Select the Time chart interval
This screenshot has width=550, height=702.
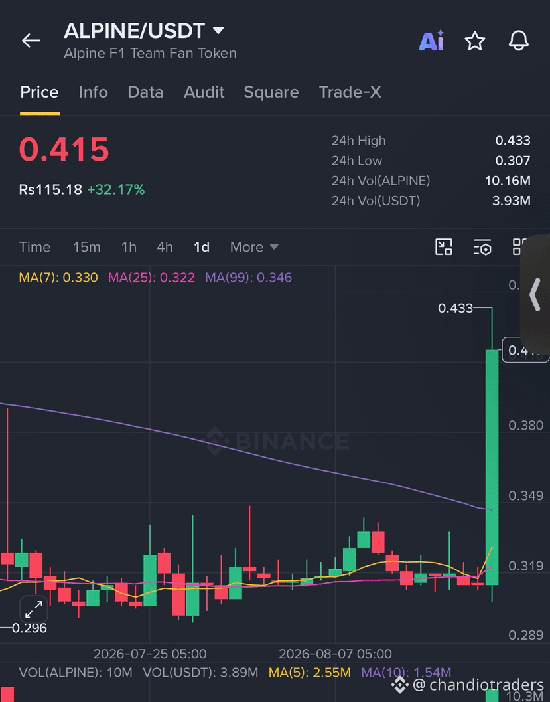pos(34,247)
